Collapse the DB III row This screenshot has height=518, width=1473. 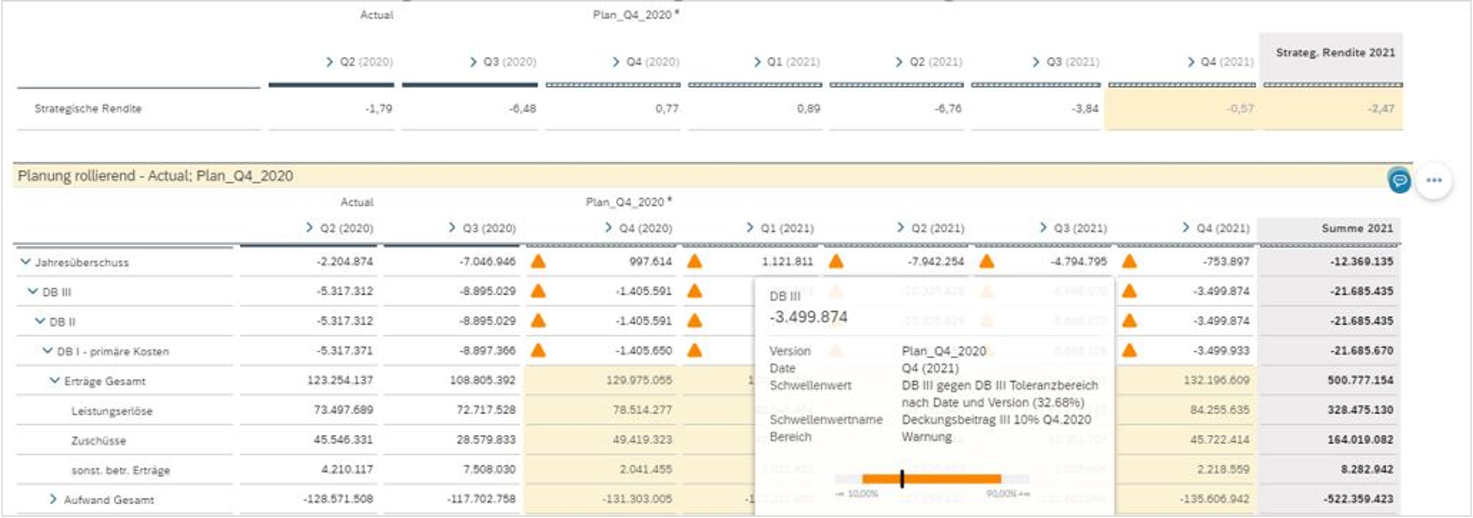tap(33, 292)
